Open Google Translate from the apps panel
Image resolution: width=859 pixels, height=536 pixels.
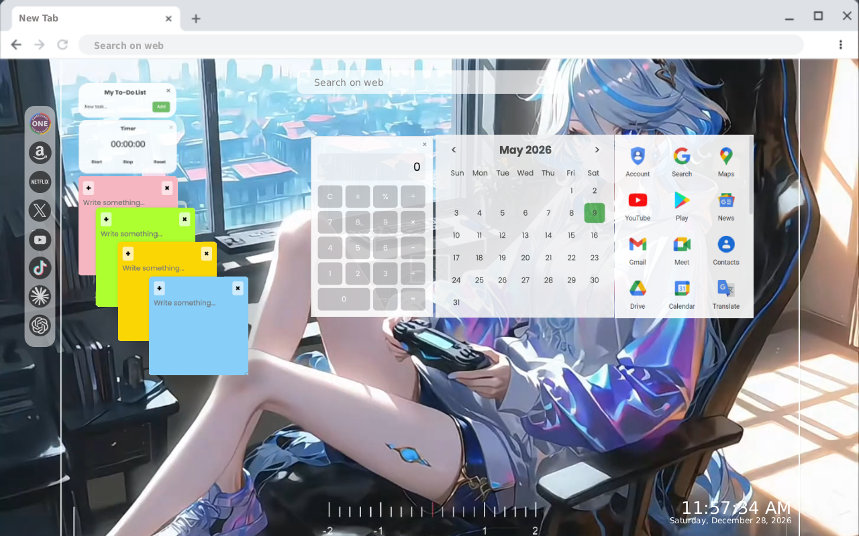click(725, 294)
